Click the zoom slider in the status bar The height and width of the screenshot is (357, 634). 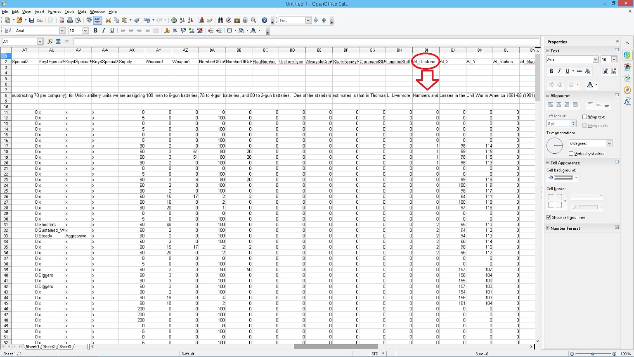pyautogui.click(x=593, y=354)
